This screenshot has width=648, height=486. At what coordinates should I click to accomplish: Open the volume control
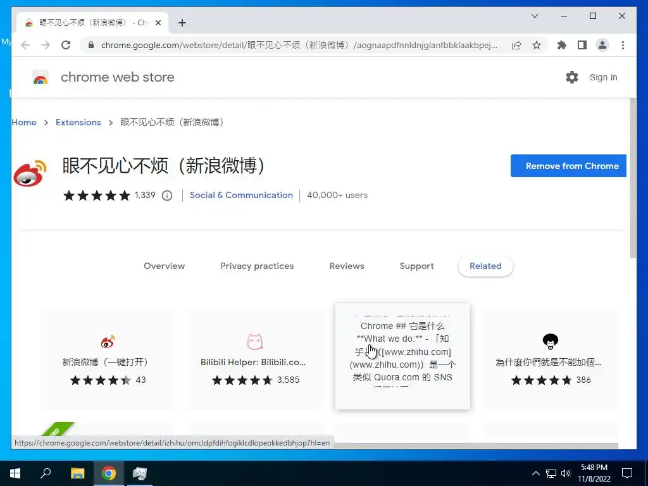click(x=566, y=473)
